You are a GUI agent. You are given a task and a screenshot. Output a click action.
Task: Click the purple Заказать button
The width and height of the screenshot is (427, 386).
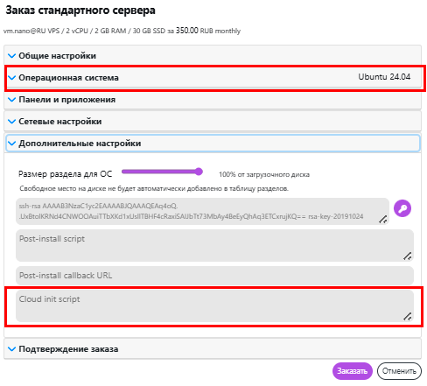pyautogui.click(x=353, y=371)
